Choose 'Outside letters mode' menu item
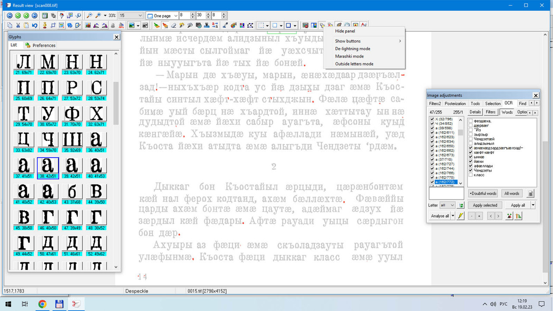 coord(364,64)
